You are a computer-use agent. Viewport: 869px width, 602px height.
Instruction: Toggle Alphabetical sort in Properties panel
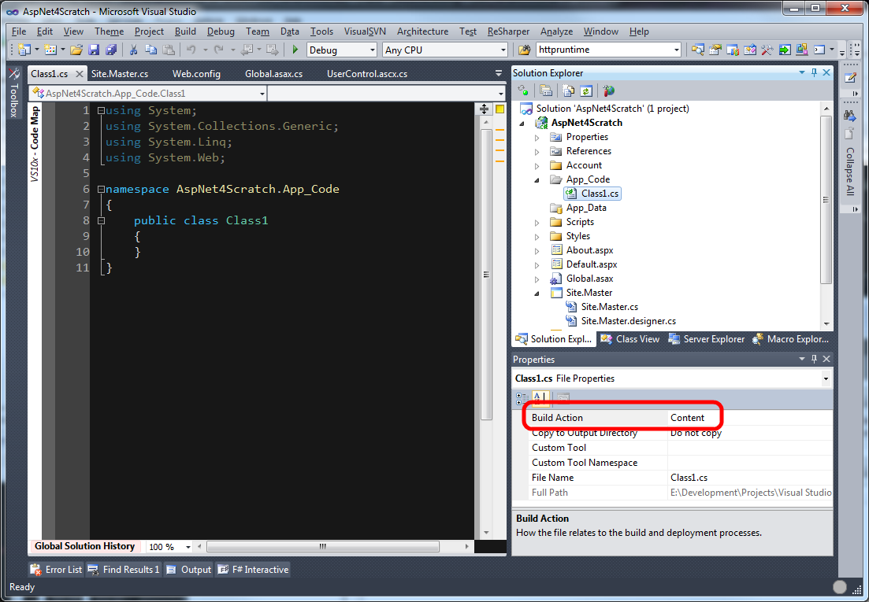coord(540,398)
